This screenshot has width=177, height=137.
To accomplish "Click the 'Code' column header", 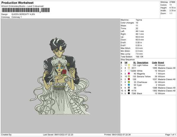I will [x=155, y=63].
